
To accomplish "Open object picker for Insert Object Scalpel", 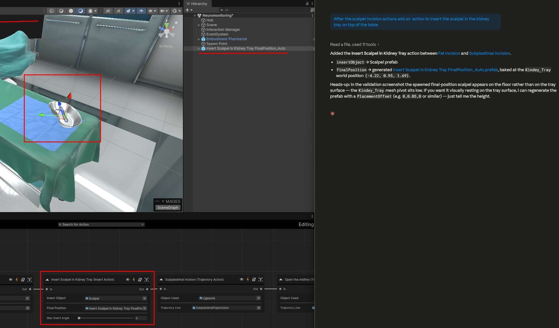I will 145,298.
